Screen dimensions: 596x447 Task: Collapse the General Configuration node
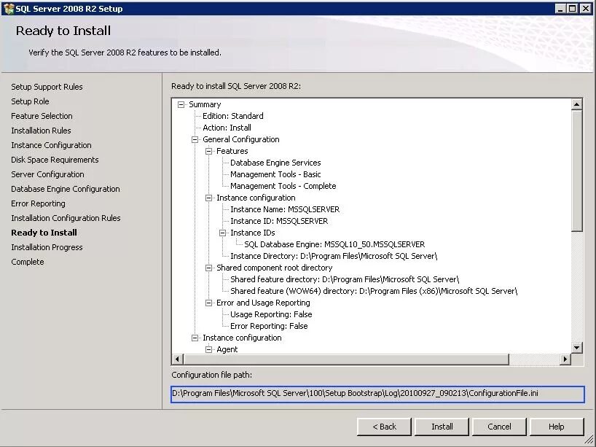(195, 139)
